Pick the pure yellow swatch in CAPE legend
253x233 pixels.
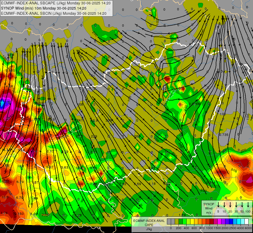click(192, 221)
